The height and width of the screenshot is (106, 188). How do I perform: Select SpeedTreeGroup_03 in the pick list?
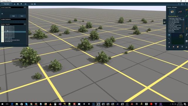coord(9,29)
